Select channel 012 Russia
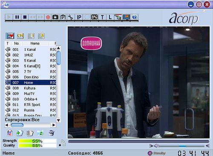This screenshot has width=213, height=156. [x=31, y=110]
